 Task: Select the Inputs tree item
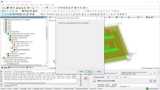(x=15, y=52)
